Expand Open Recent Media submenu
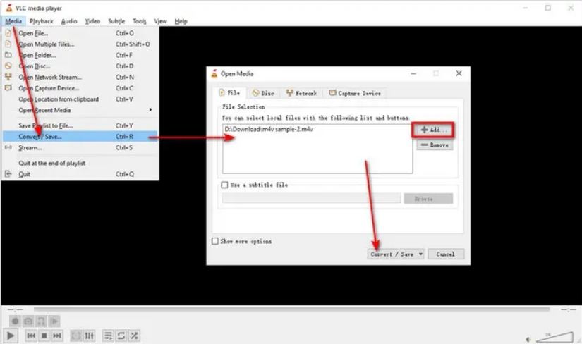 pyautogui.click(x=80, y=110)
